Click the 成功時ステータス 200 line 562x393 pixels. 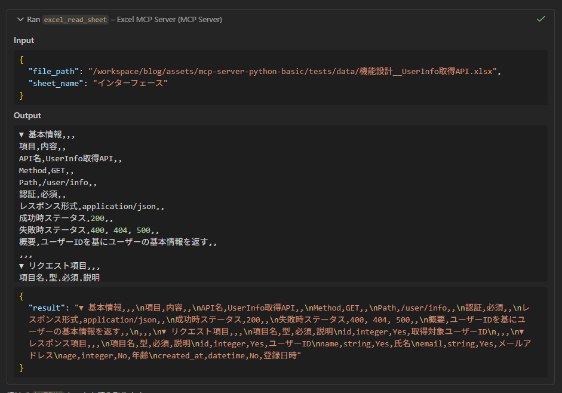pos(66,218)
